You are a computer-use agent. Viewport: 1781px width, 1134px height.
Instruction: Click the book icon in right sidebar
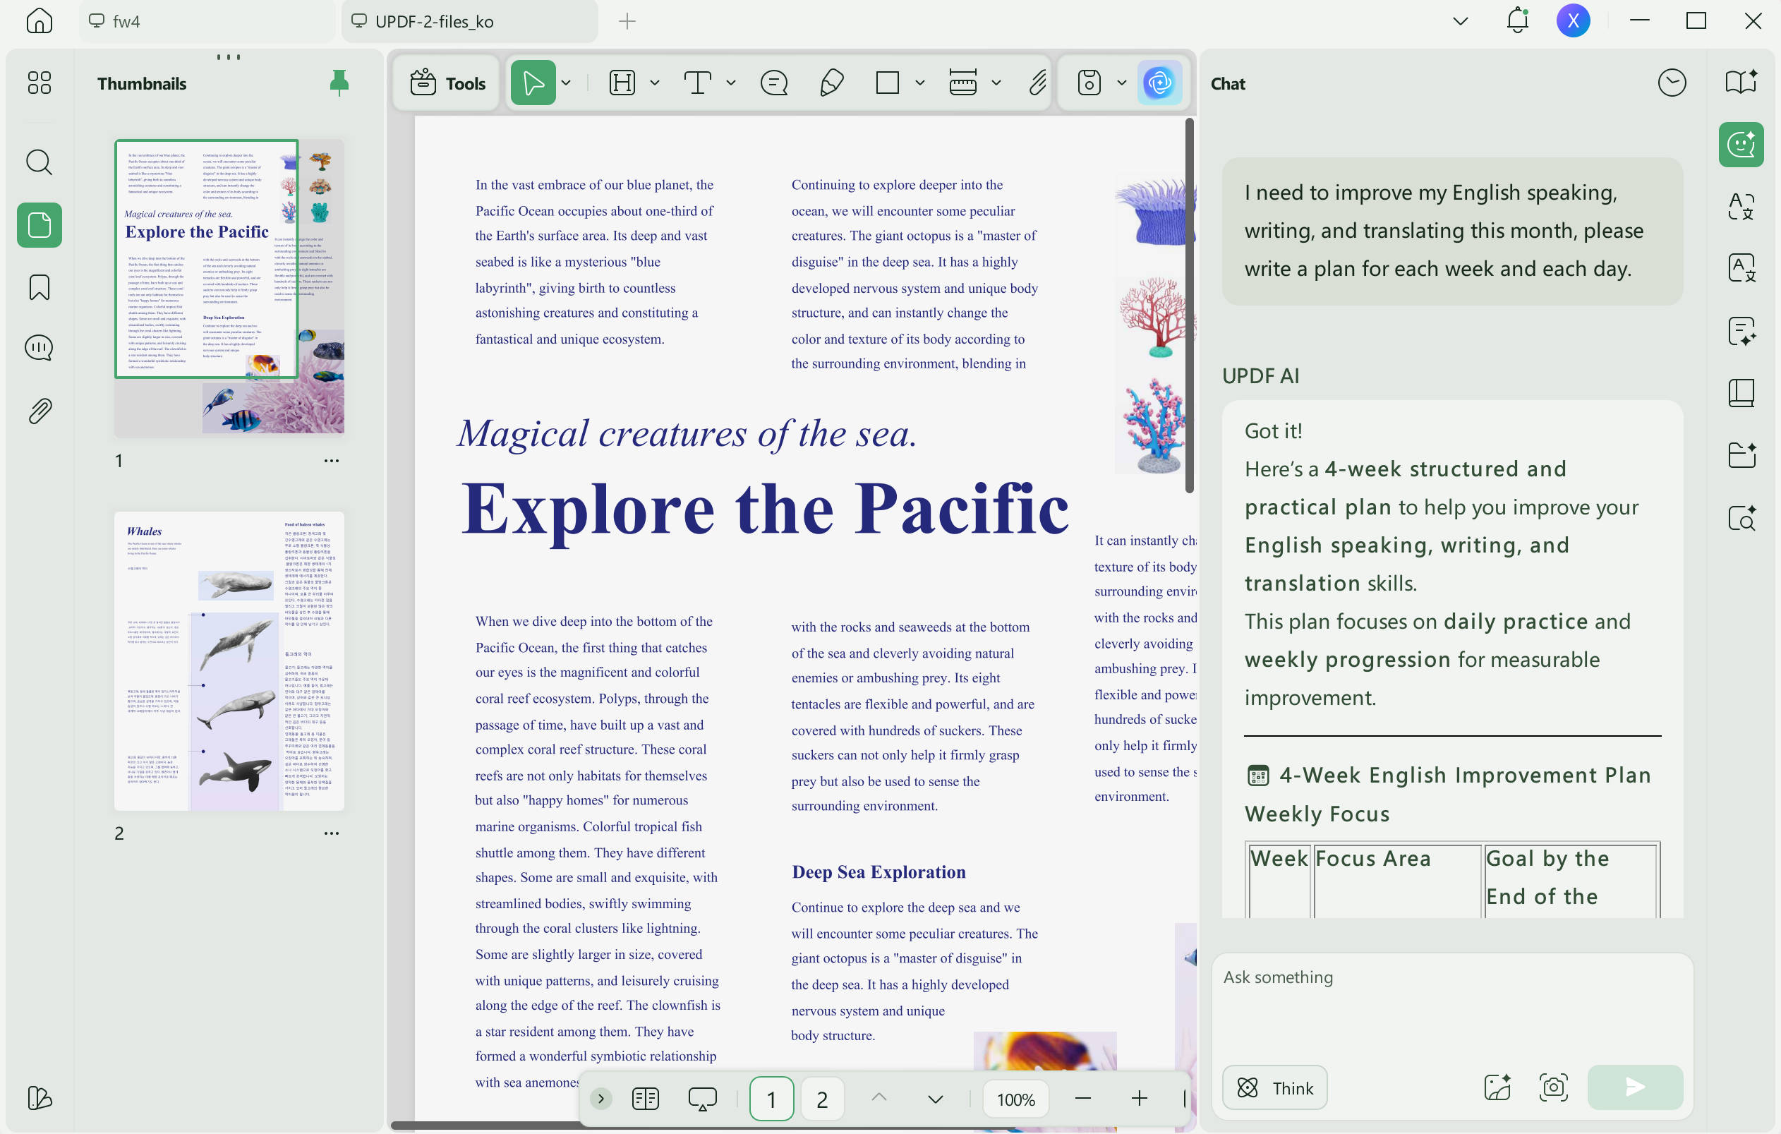pos(1741,393)
